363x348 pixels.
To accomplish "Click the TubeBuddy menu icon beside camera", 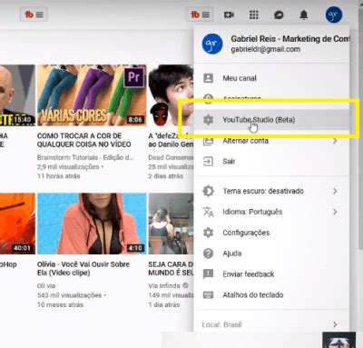I will pyautogui.click(x=200, y=15).
